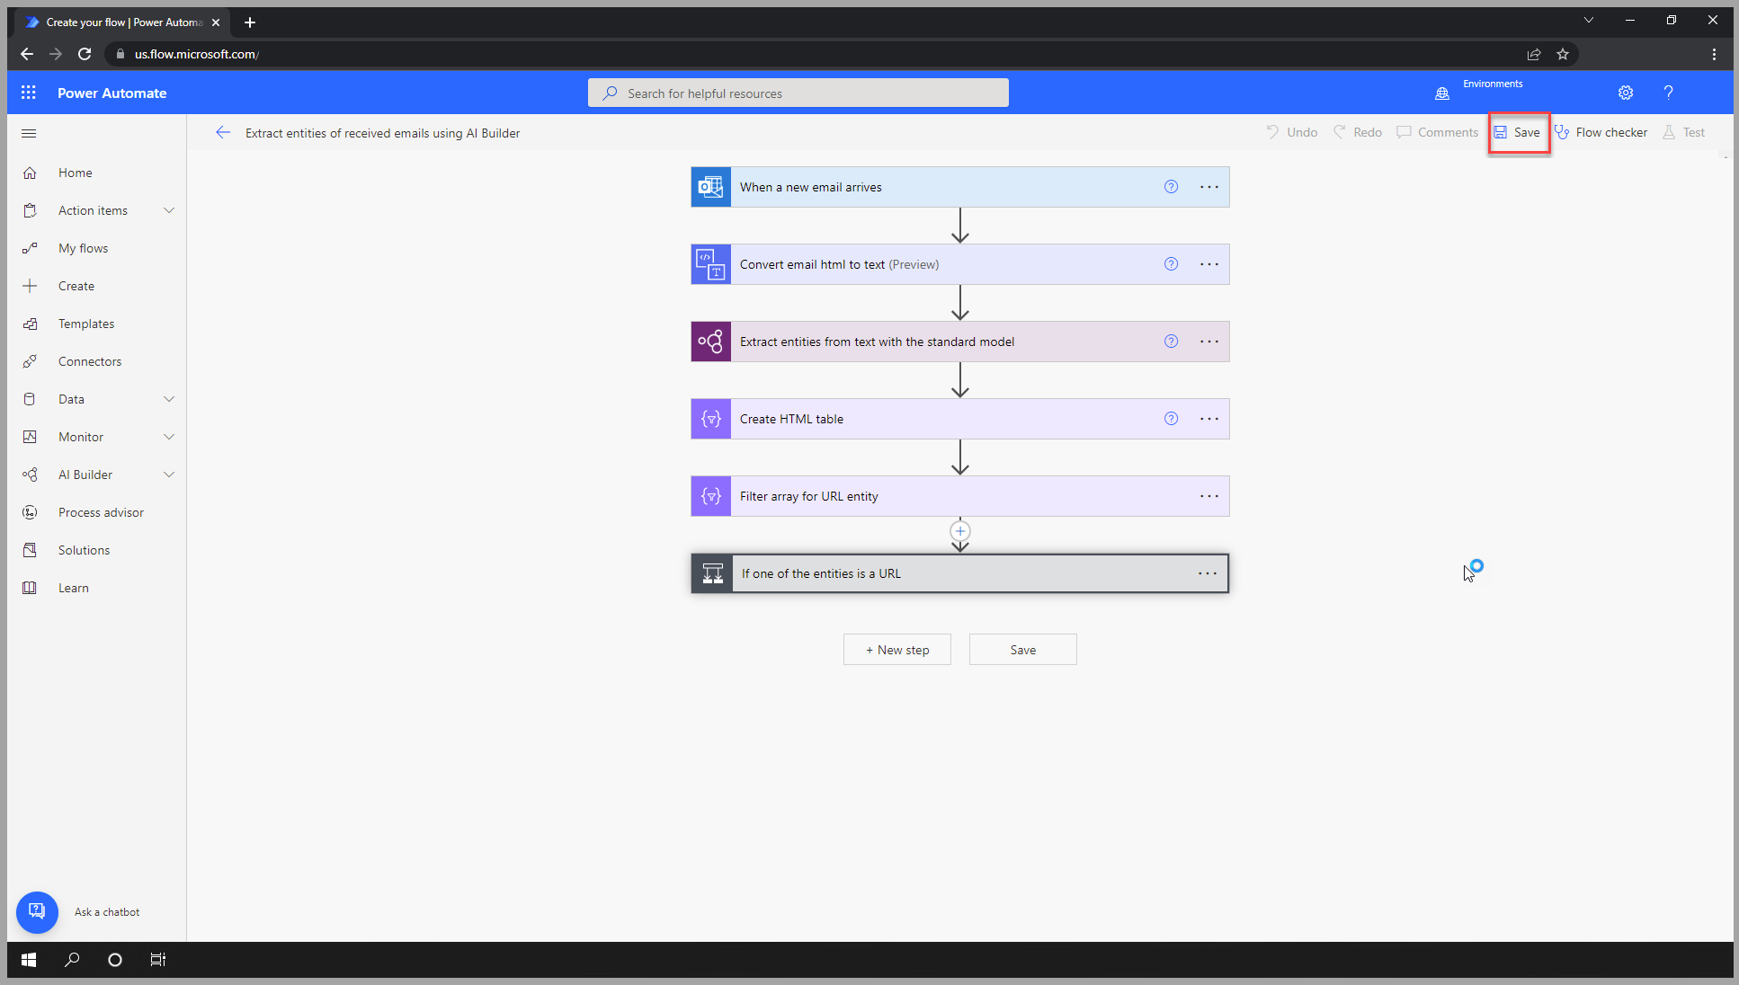
Task: Open the Ask a chatbot assistant
Action: pos(37,912)
